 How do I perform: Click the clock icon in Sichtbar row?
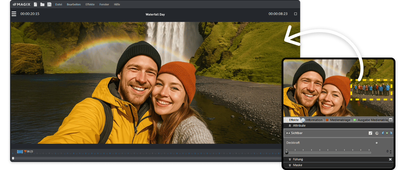pos(377,133)
